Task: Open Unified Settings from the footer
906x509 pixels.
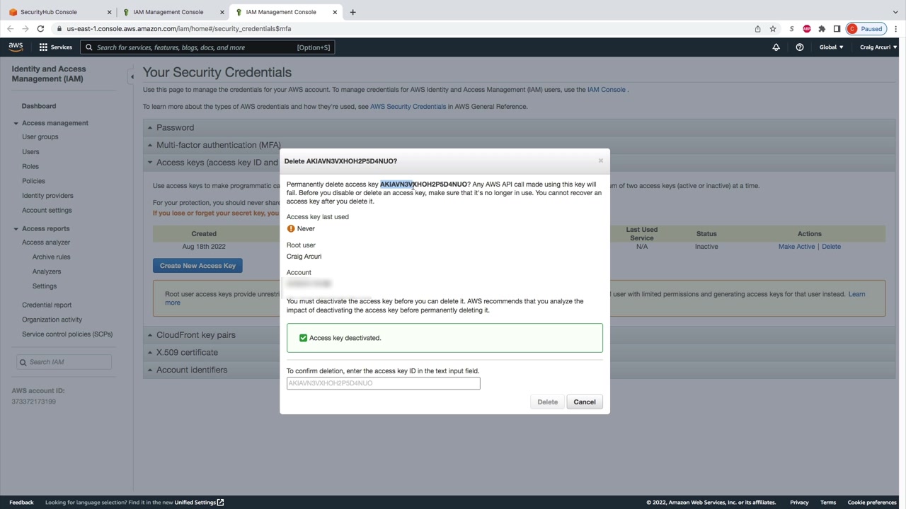Action: pyautogui.click(x=199, y=503)
